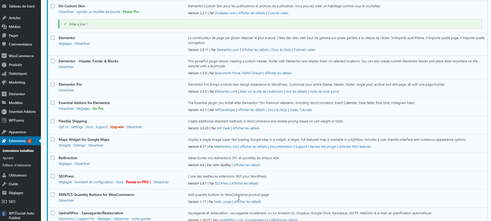This screenshot has width=491, height=221.
Task: Click the WooCommerce icon in sidebar
Action: [x=4, y=56]
